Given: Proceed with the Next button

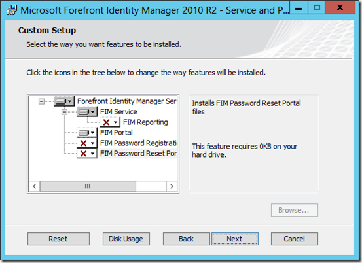Looking at the screenshot, I should coord(235,239).
